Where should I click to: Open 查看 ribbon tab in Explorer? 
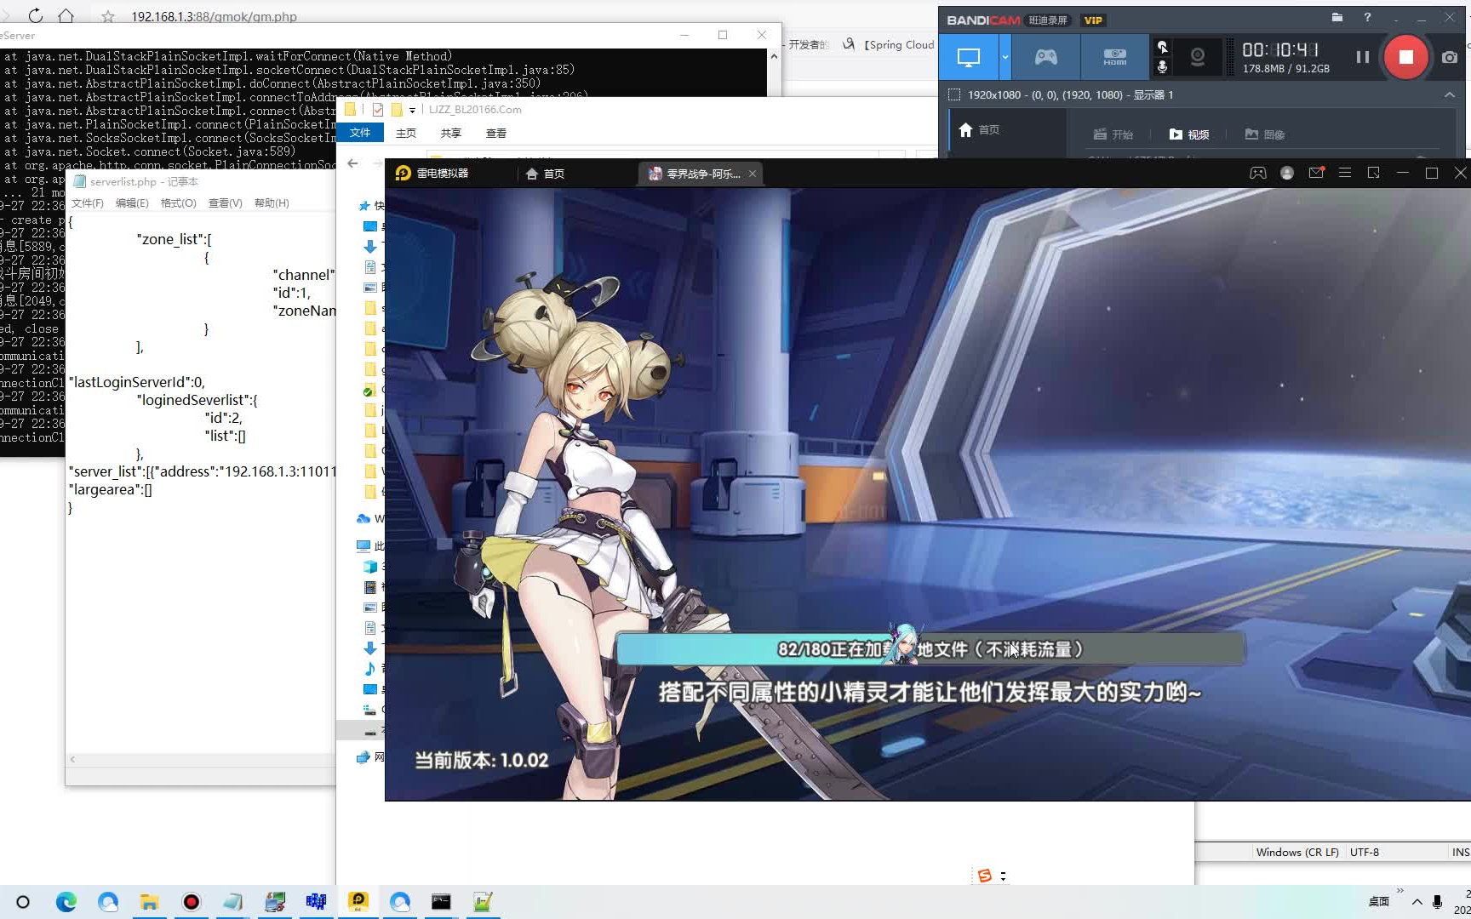click(496, 134)
